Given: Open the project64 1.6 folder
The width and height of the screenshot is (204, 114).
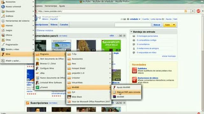Looking at the screenshot, I should 89,73.
